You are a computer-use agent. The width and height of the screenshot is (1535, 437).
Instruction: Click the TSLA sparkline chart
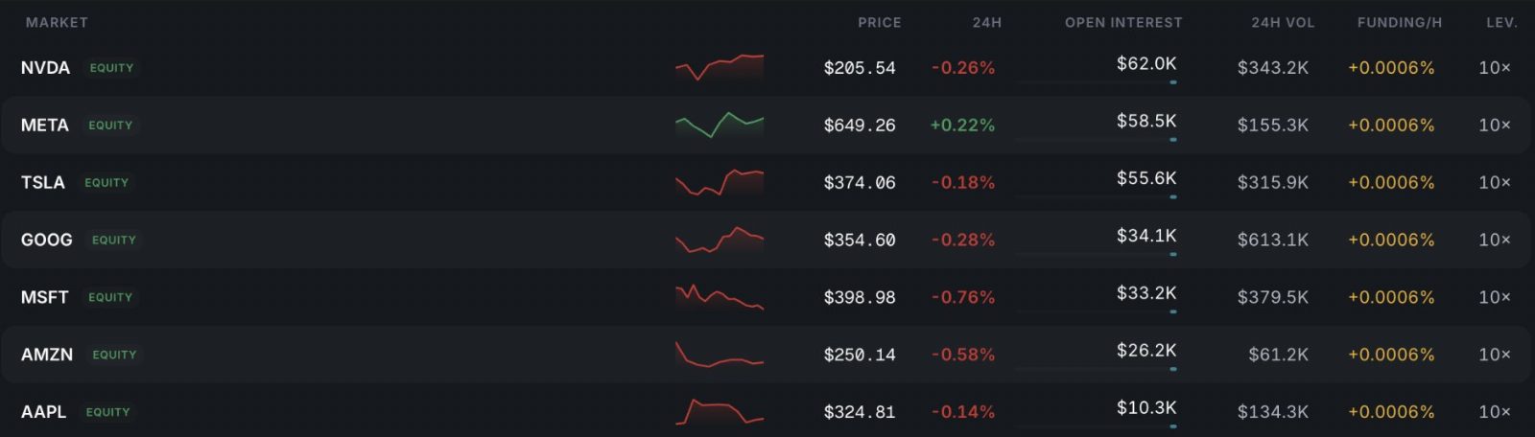pos(720,182)
